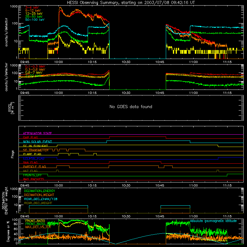This screenshot has height=247, width=247.
Task: Click the 10:15 tick label under MeV panel
Action: click(x=92, y=93)
